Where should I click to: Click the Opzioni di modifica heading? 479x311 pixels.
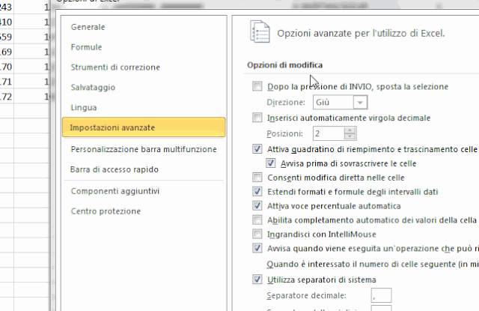coord(284,65)
